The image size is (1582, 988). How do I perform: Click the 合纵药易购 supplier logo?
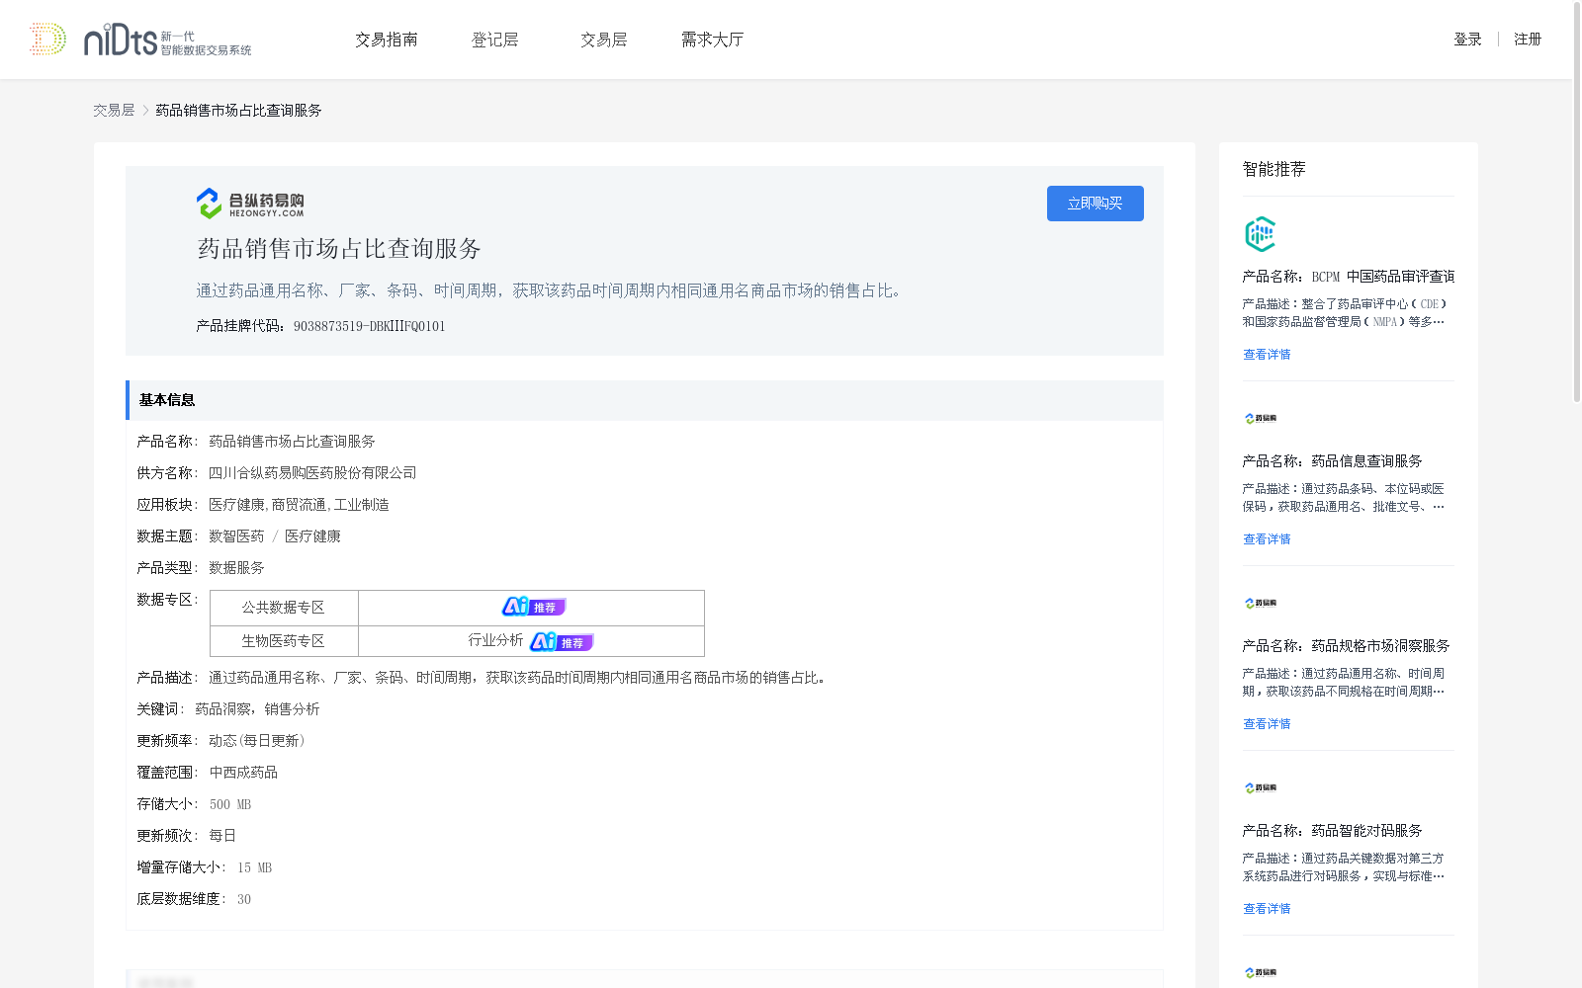tap(250, 204)
